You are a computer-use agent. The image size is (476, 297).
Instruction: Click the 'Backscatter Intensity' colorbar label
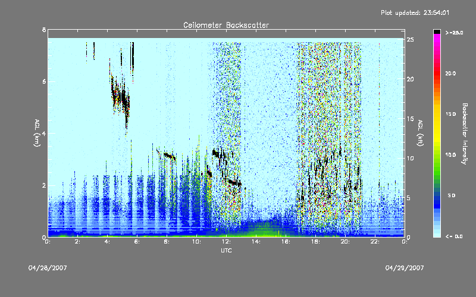465,134
